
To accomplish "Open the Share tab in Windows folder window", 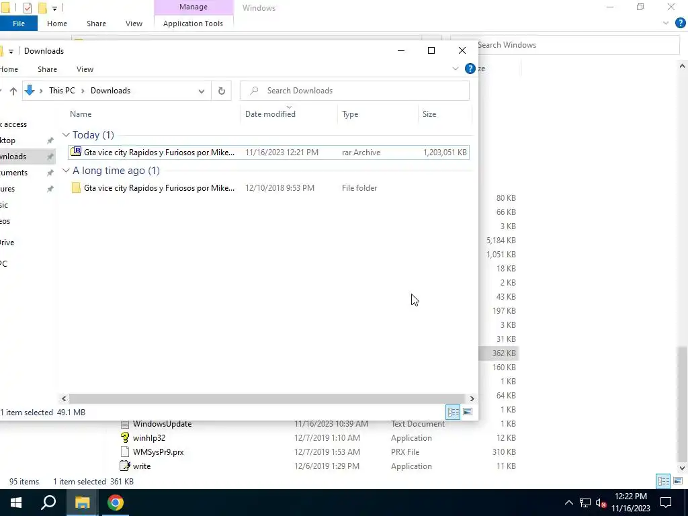I will [x=96, y=24].
